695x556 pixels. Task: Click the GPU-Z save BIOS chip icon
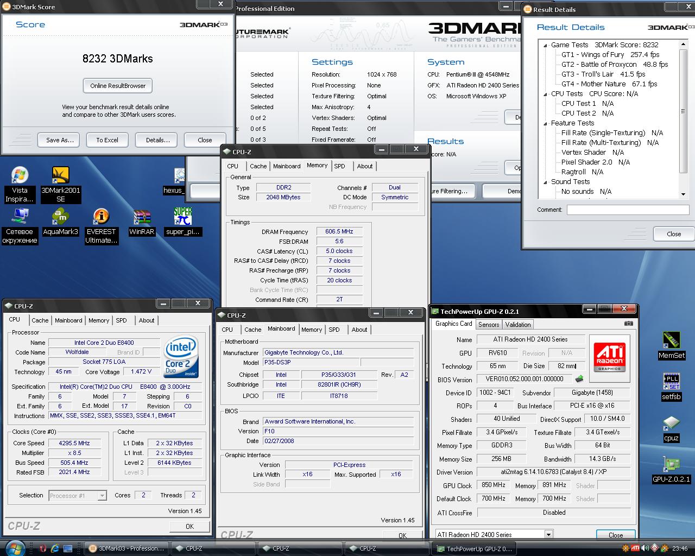579,379
